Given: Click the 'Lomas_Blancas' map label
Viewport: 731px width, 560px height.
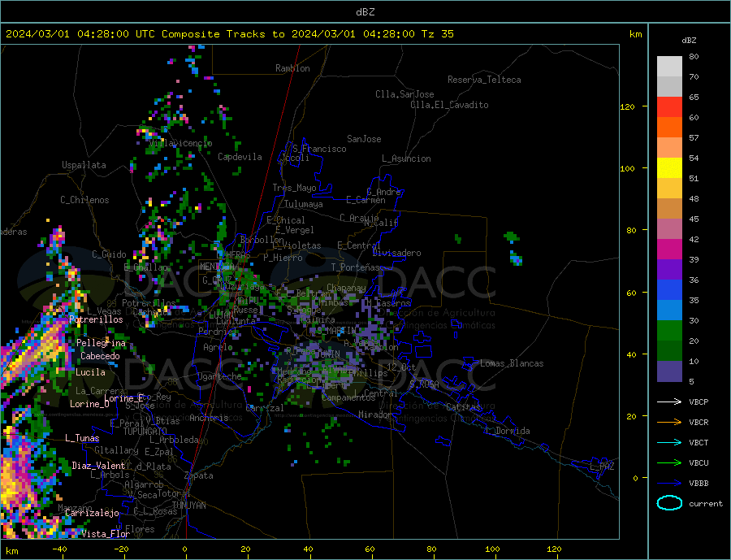Looking at the screenshot, I should (x=512, y=363).
